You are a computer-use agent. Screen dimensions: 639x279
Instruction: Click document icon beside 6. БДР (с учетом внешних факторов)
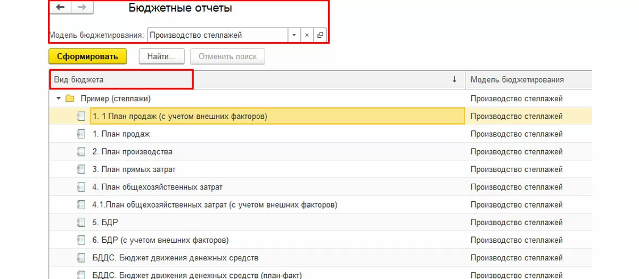(81, 240)
